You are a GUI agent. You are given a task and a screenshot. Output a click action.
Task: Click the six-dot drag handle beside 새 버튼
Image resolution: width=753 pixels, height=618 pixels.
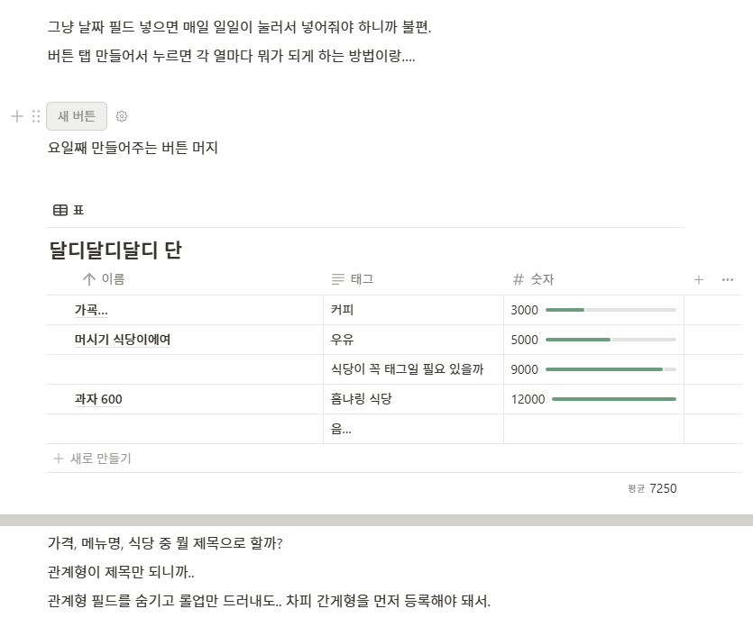pyautogui.click(x=36, y=116)
